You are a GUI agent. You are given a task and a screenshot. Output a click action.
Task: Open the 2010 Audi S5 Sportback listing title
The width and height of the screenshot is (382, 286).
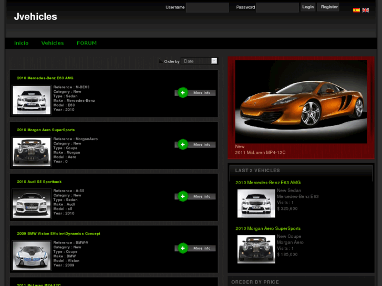pyautogui.click(x=39, y=182)
